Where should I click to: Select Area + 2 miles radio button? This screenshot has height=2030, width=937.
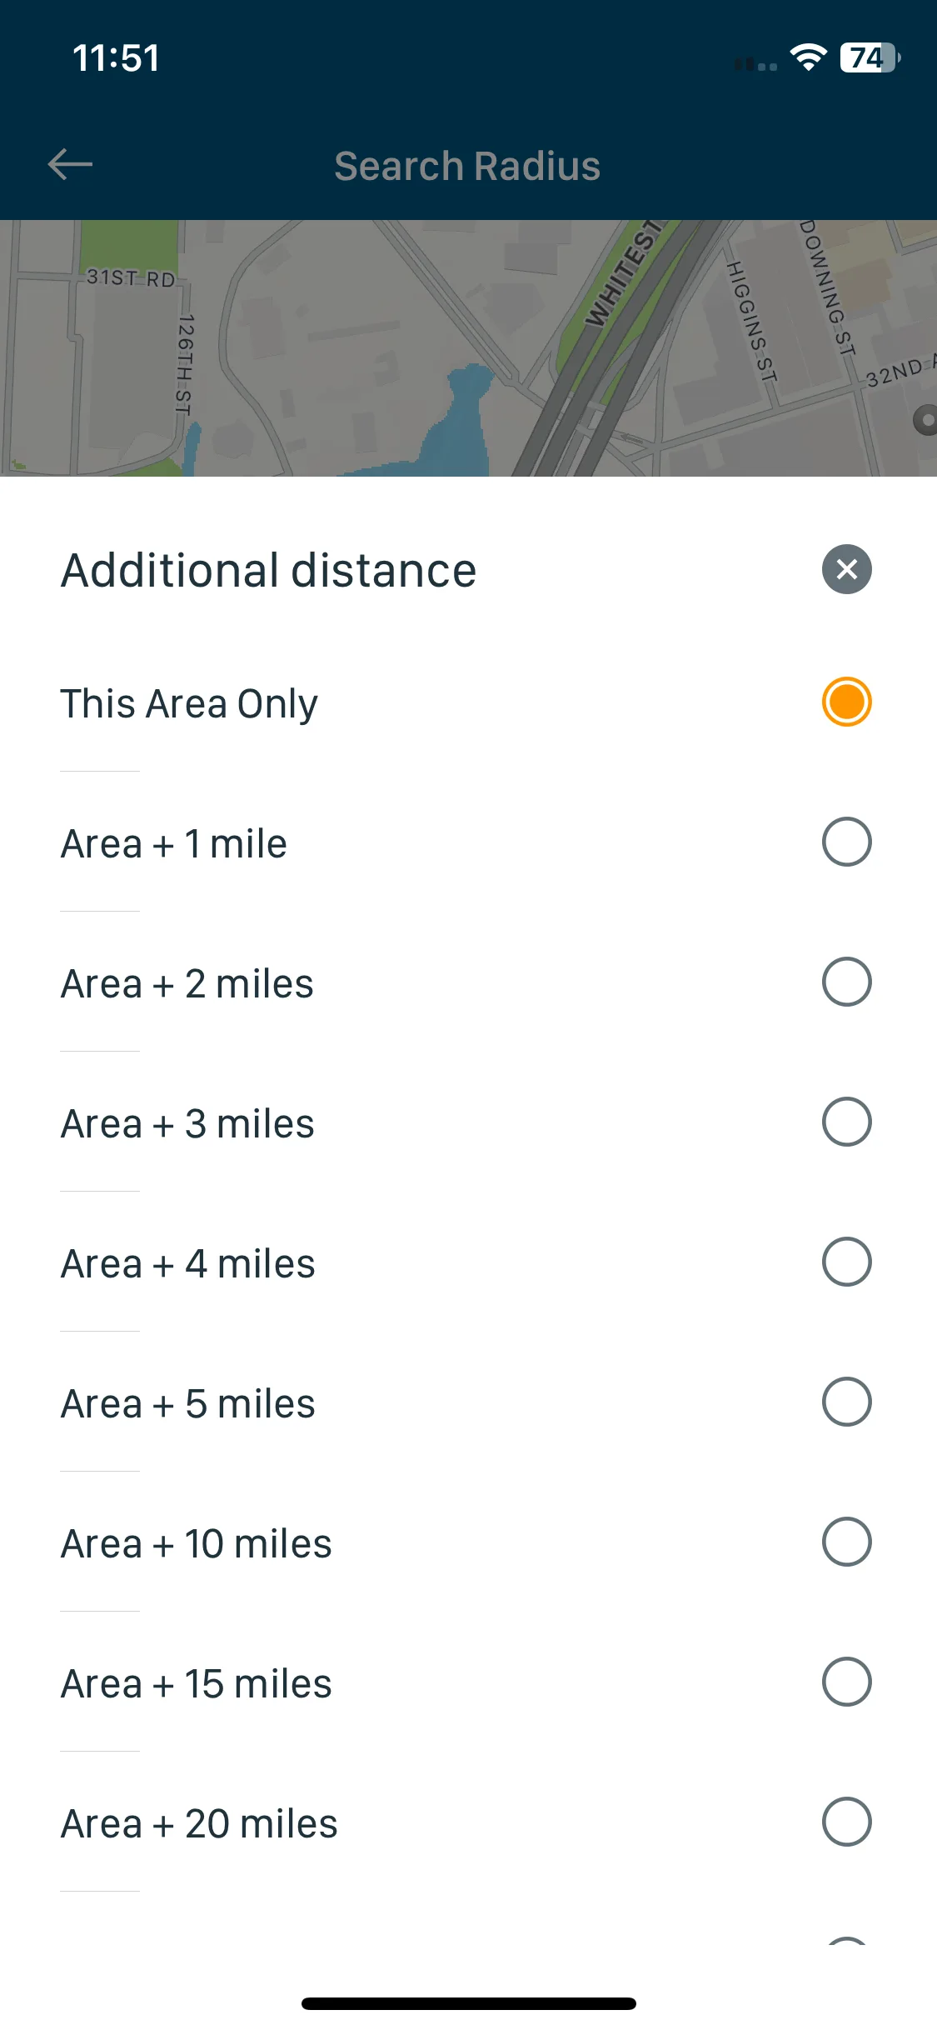coord(846,982)
